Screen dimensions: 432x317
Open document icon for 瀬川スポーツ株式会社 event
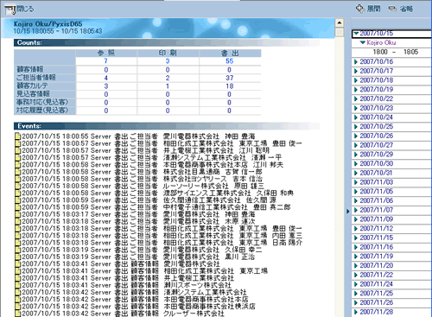pyautogui.click(x=18, y=285)
